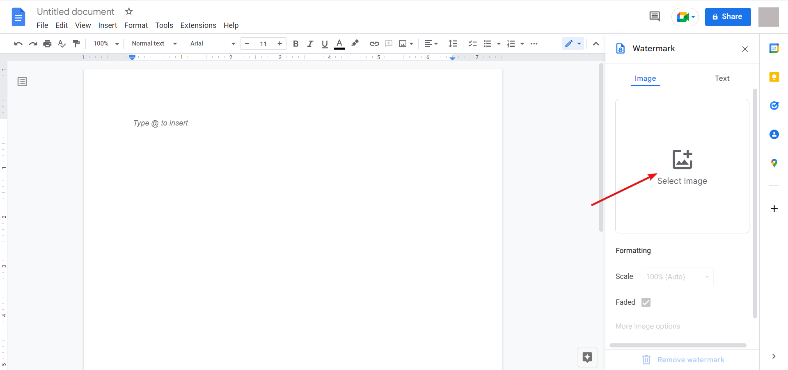Image resolution: width=788 pixels, height=370 pixels.
Task: Switch to the Text watermark tab
Action: (722, 78)
